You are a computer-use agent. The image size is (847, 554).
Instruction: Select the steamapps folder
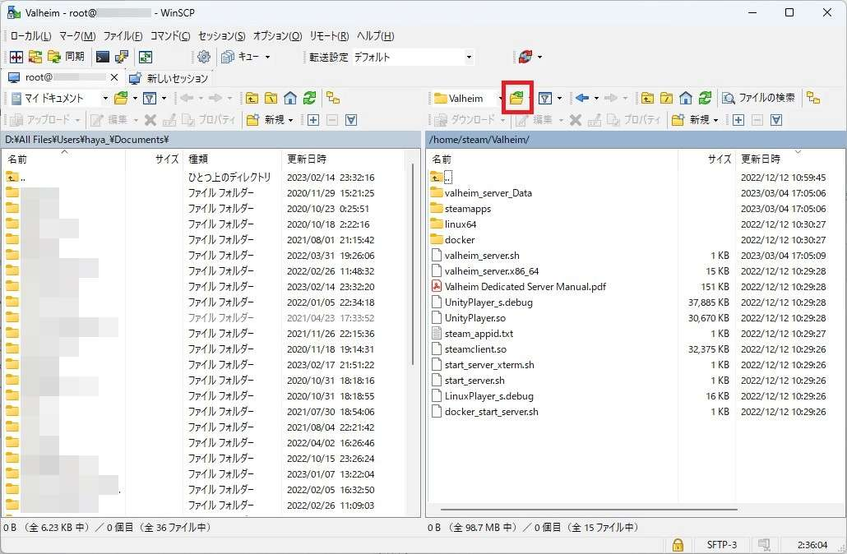point(468,209)
